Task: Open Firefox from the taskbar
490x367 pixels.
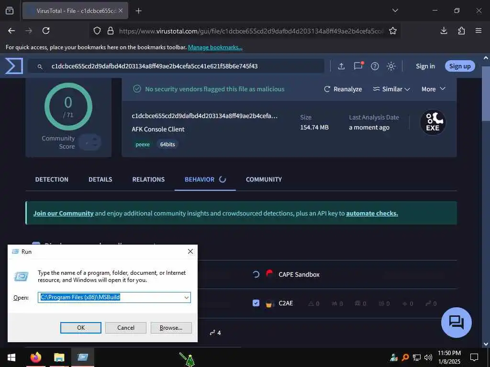Action: point(35,357)
